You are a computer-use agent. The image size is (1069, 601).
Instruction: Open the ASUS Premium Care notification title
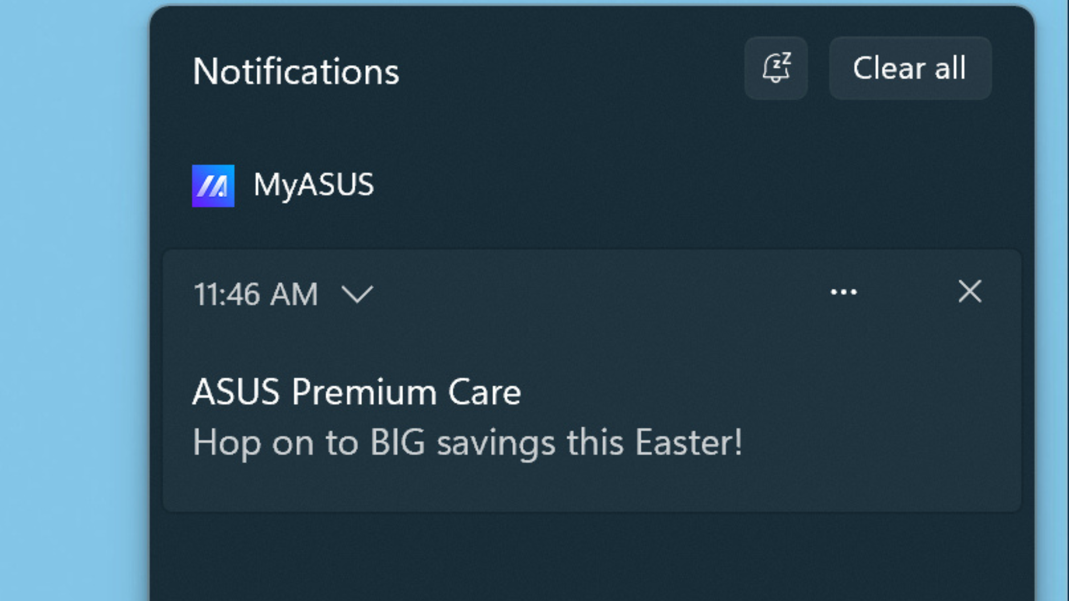tap(356, 392)
